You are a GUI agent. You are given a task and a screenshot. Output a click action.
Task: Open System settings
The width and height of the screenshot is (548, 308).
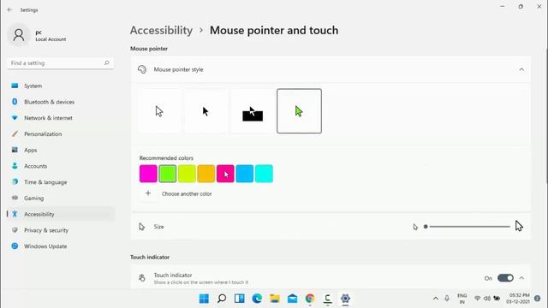click(x=60, y=86)
